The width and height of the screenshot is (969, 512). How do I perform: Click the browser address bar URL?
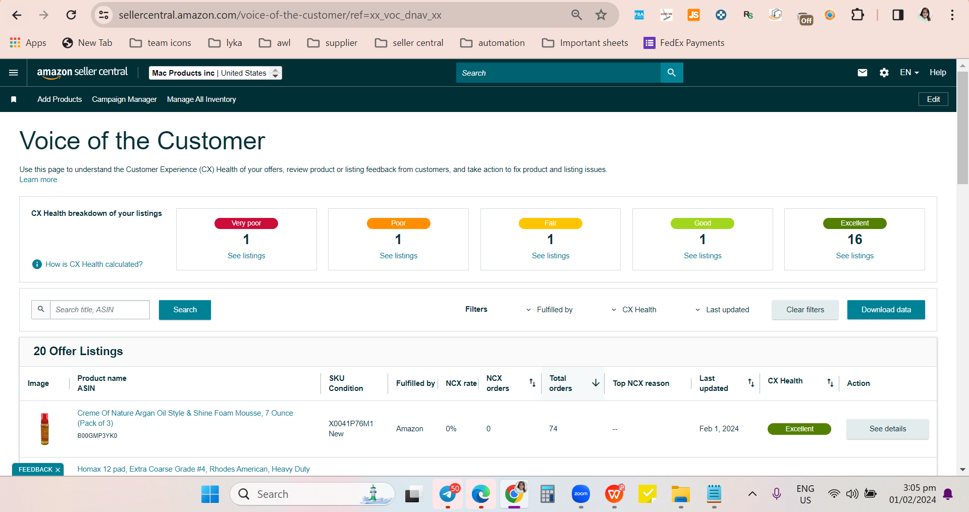click(280, 15)
